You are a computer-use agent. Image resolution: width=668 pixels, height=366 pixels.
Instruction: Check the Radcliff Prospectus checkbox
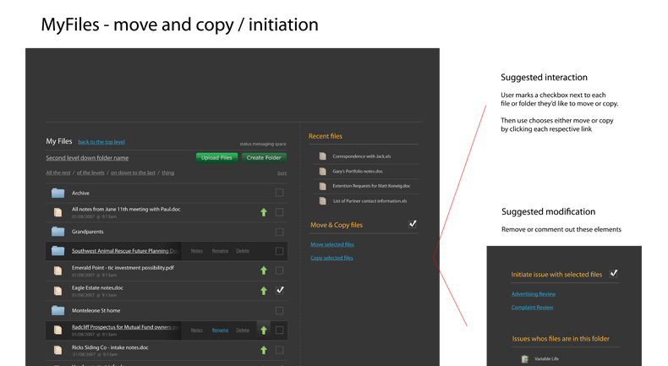click(280, 330)
